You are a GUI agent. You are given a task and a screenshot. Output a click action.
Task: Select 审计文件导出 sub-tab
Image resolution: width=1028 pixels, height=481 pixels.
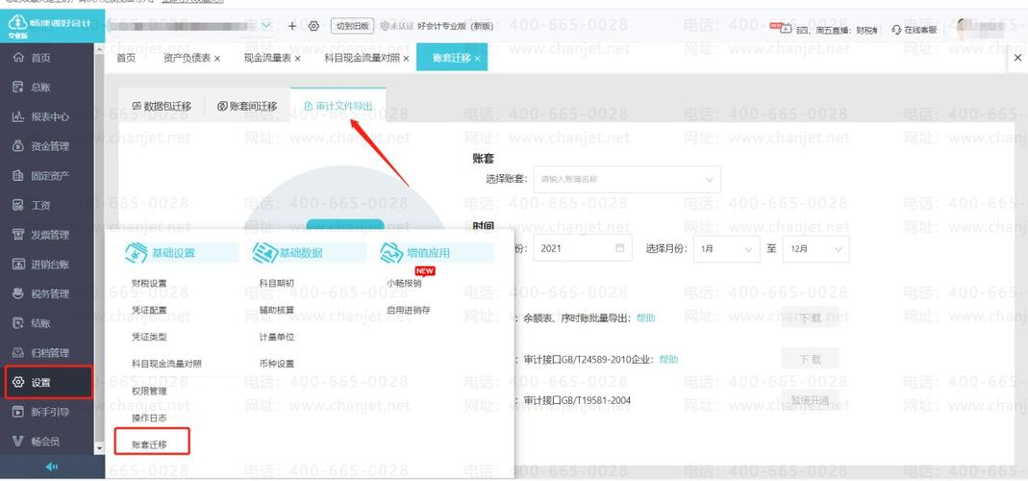click(338, 106)
